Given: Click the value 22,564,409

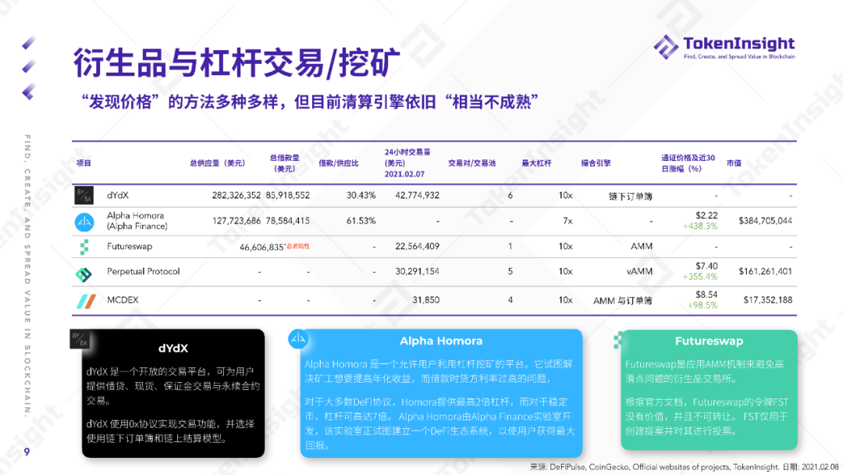Looking at the screenshot, I should coord(417,246).
